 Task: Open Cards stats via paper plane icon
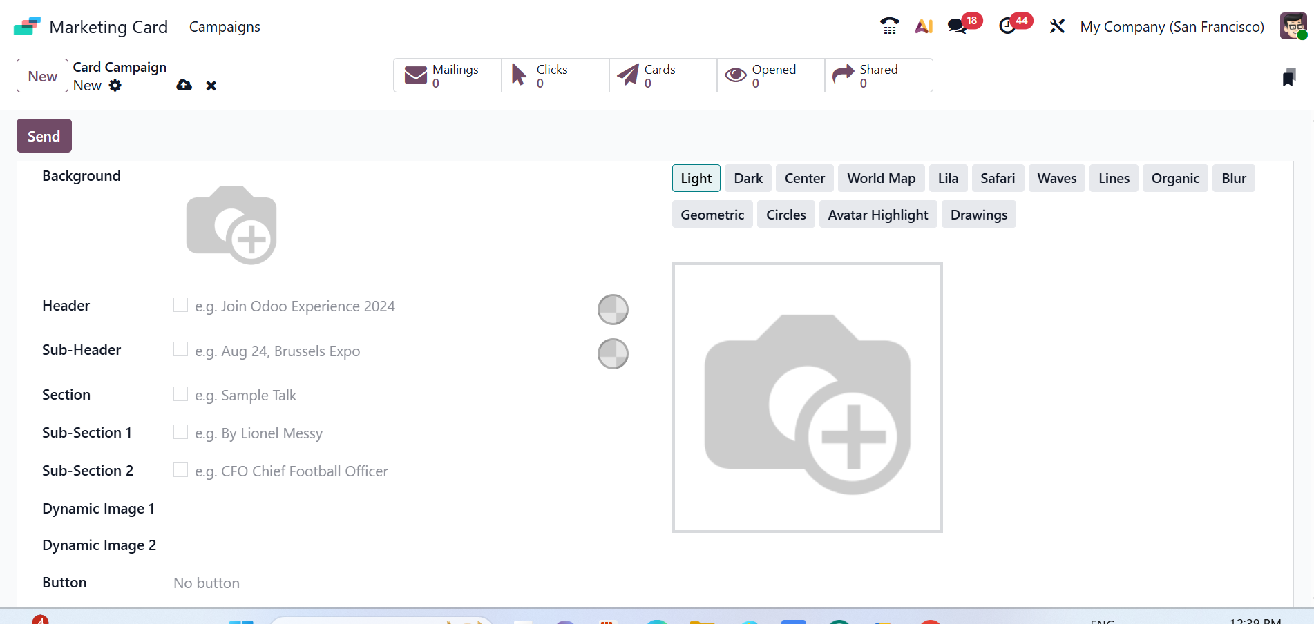click(628, 75)
